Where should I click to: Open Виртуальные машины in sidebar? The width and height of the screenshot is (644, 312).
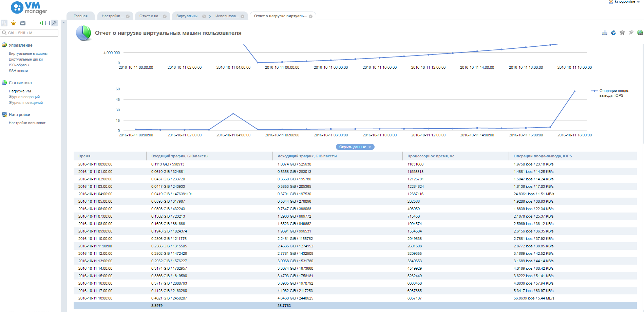tap(28, 53)
